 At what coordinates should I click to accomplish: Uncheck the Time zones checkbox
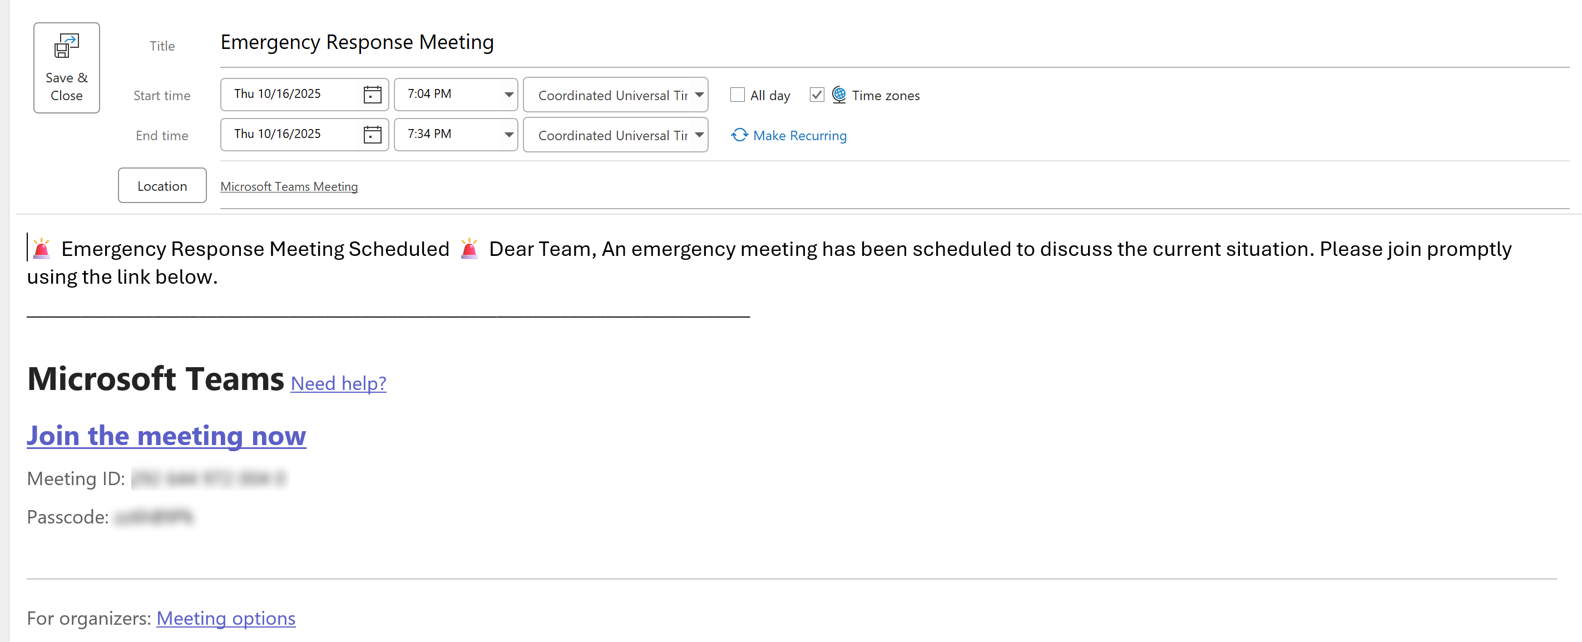[x=816, y=95]
